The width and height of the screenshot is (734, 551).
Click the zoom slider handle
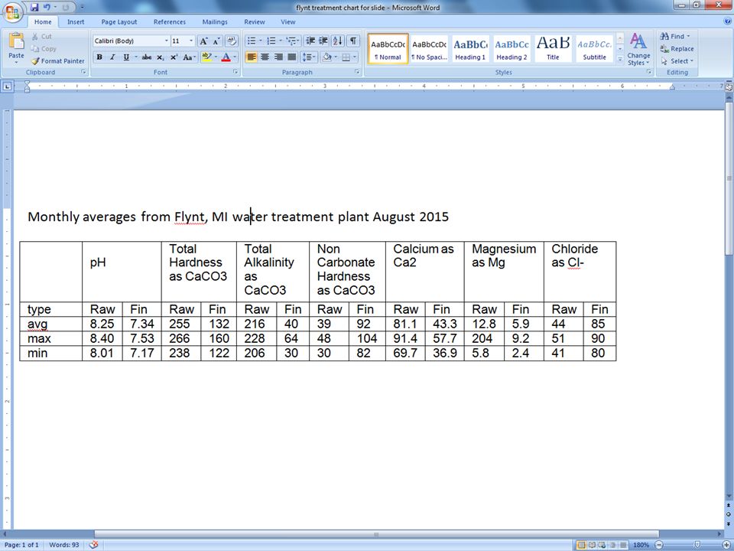697,545
